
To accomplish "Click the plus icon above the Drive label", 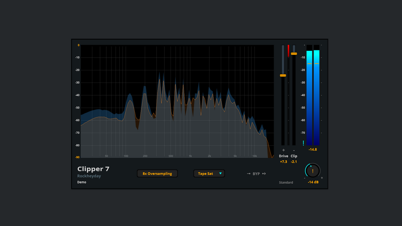I will point(283,150).
